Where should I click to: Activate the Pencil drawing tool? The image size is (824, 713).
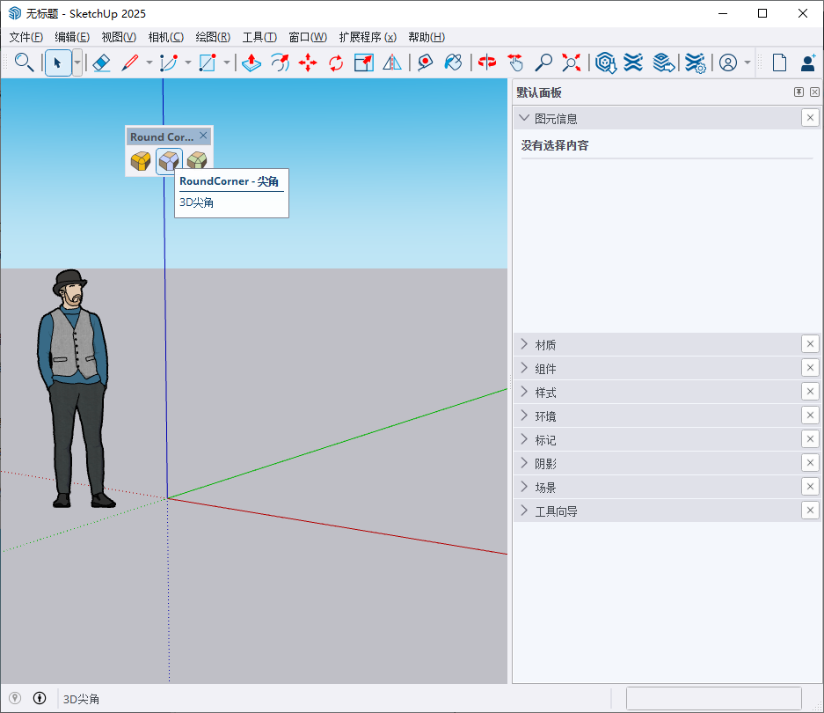pyautogui.click(x=129, y=62)
